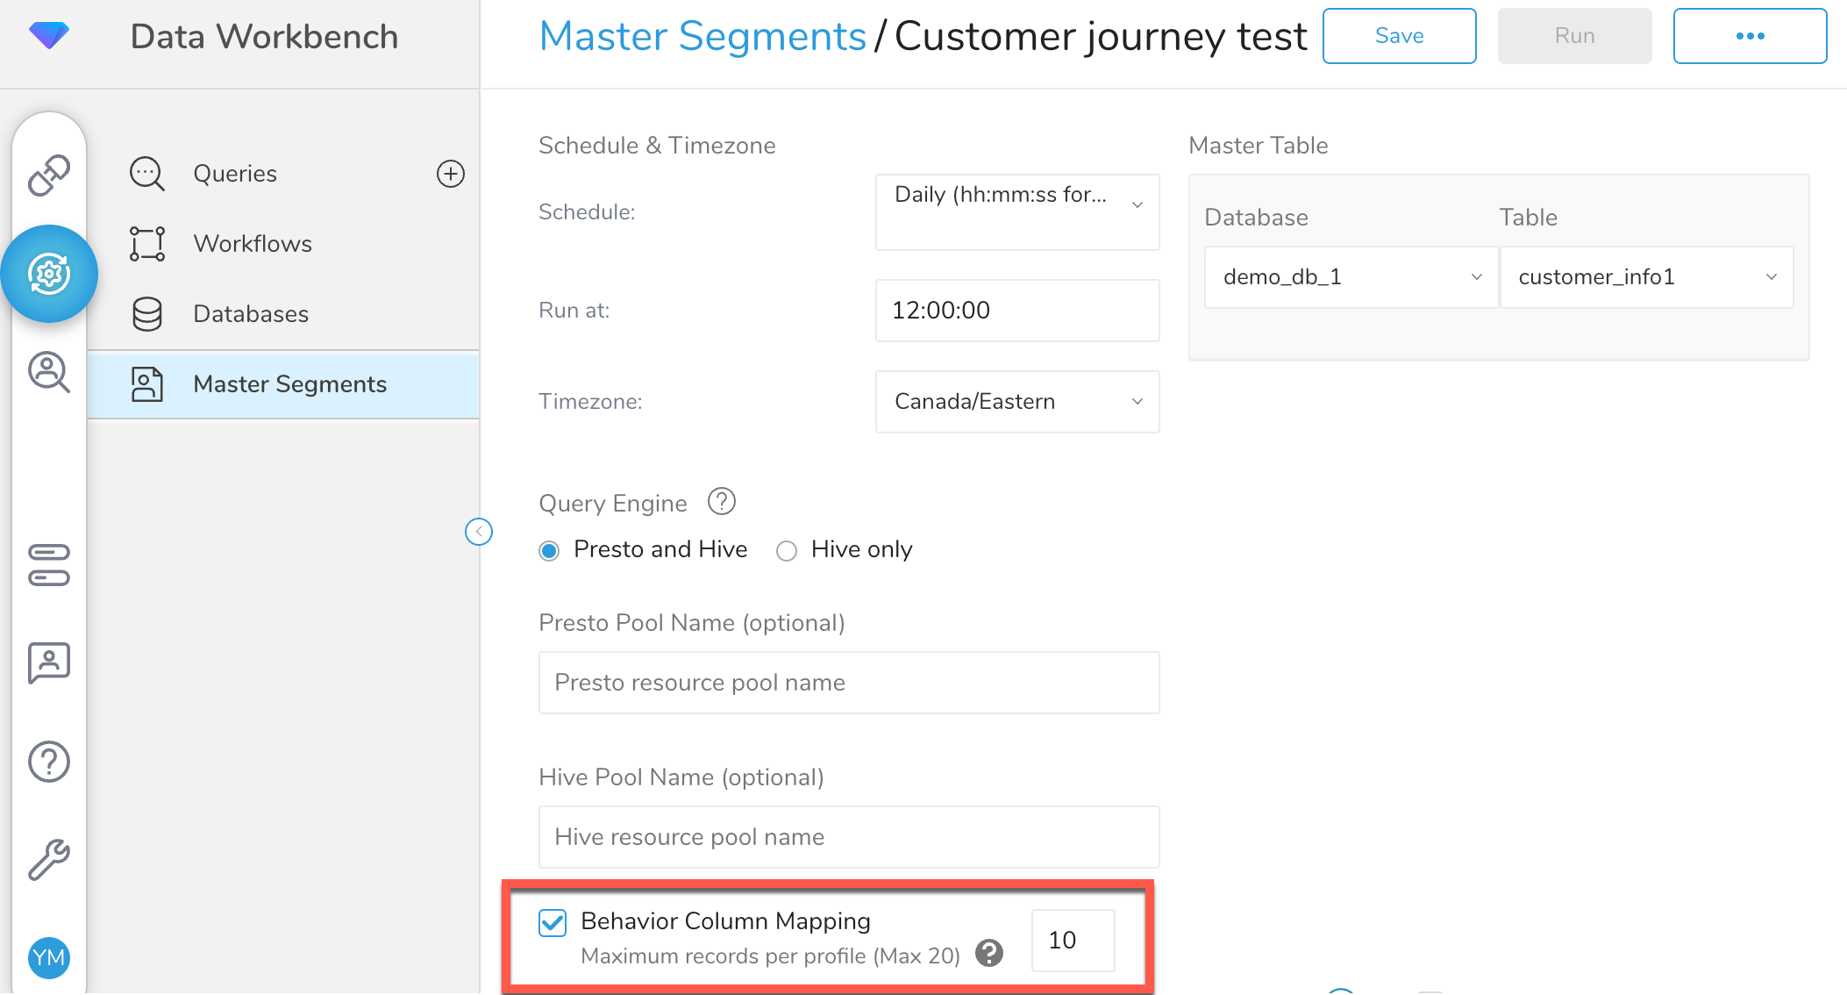Open Workflows menu item
Image resolution: width=1847 pixels, height=995 pixels.
pyautogui.click(x=253, y=244)
